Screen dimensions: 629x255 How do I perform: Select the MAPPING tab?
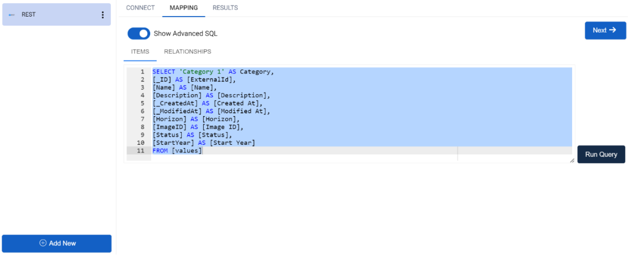click(x=183, y=8)
